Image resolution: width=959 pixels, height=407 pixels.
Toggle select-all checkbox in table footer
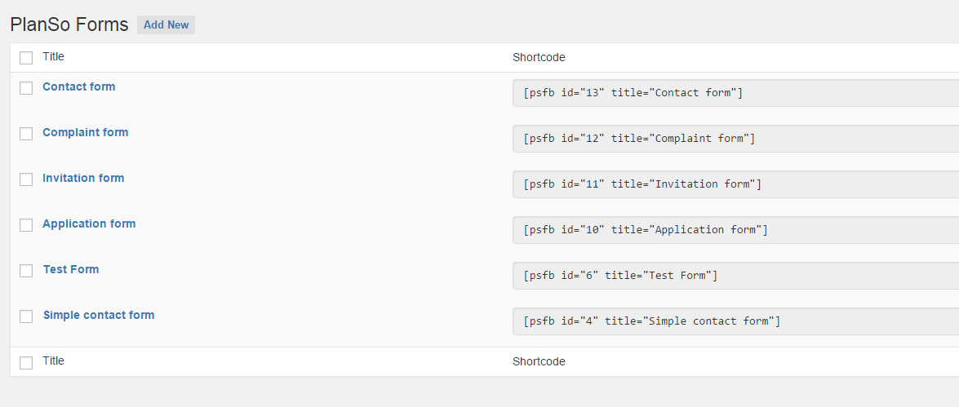[x=26, y=363]
